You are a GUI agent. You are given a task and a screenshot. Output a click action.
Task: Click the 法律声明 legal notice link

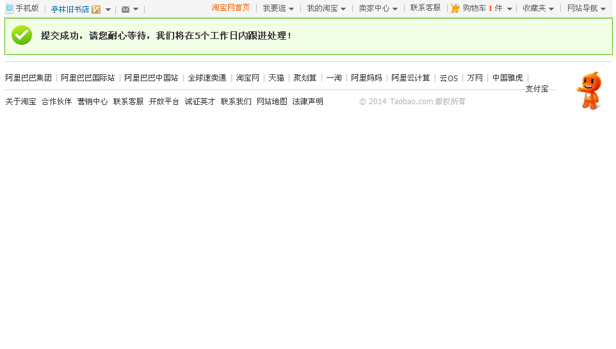coord(307,102)
